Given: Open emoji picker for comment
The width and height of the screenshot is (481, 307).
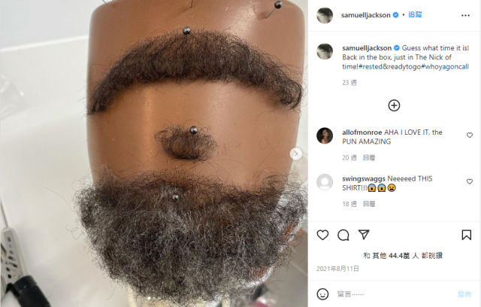Looking at the screenshot, I should coord(322,294).
